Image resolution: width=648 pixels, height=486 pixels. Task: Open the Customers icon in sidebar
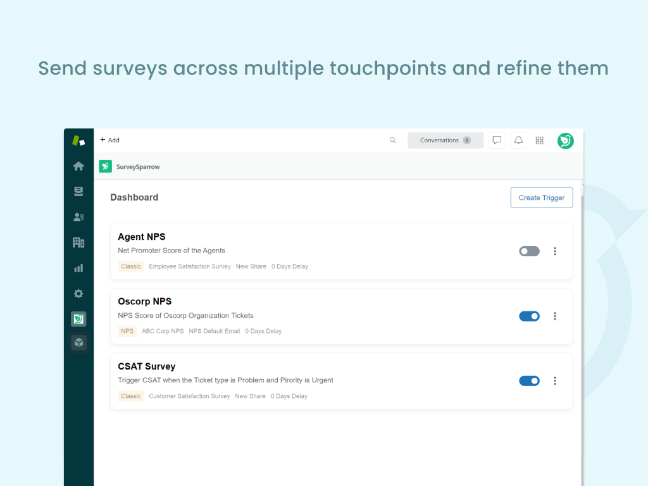[x=78, y=217]
